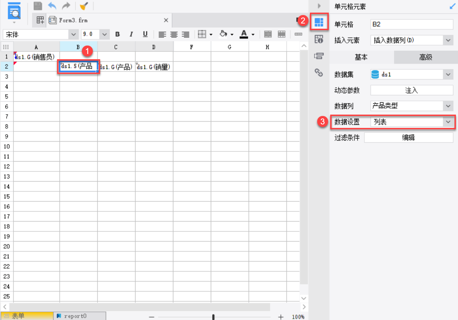The image size is (458, 320).
Task: Click the last icon on the formatting toolbar
Action: pos(298,34)
